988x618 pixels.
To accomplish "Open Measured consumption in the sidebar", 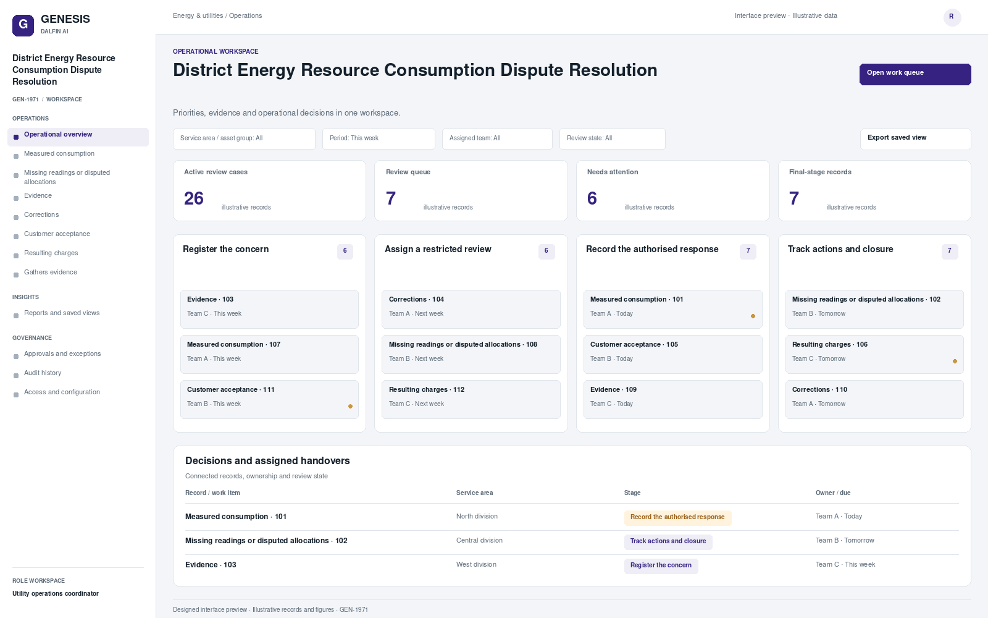I will coord(78,154).
